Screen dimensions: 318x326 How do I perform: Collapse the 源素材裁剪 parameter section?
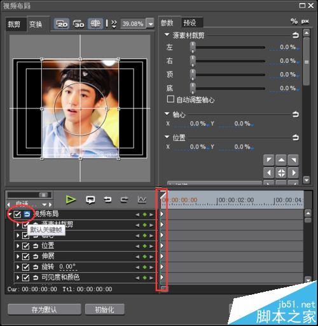point(167,34)
